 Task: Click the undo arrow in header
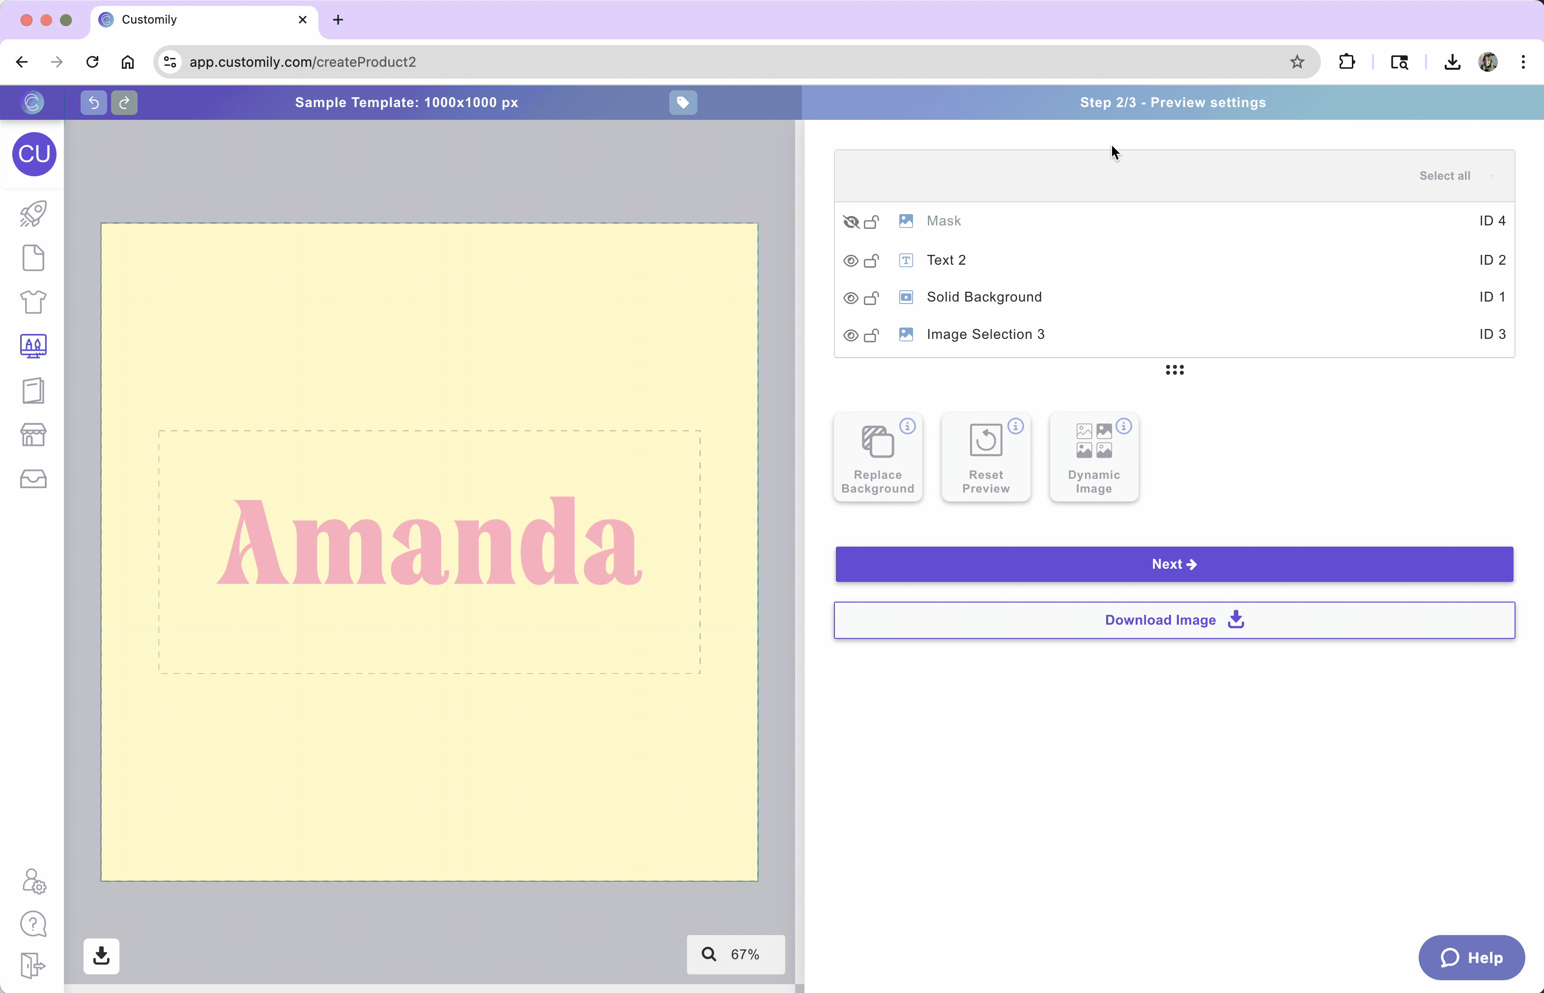93,103
